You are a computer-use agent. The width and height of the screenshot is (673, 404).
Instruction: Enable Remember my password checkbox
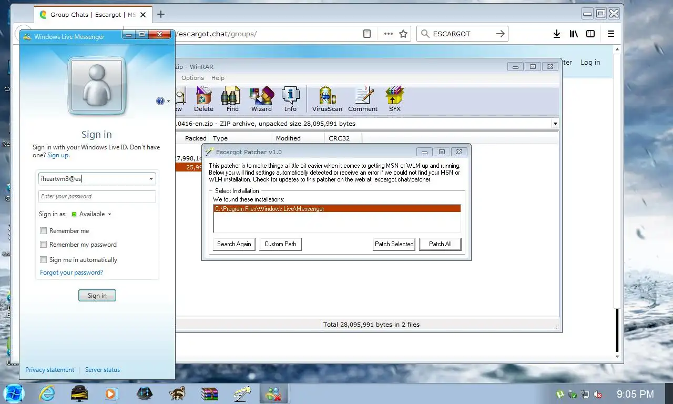click(x=44, y=245)
